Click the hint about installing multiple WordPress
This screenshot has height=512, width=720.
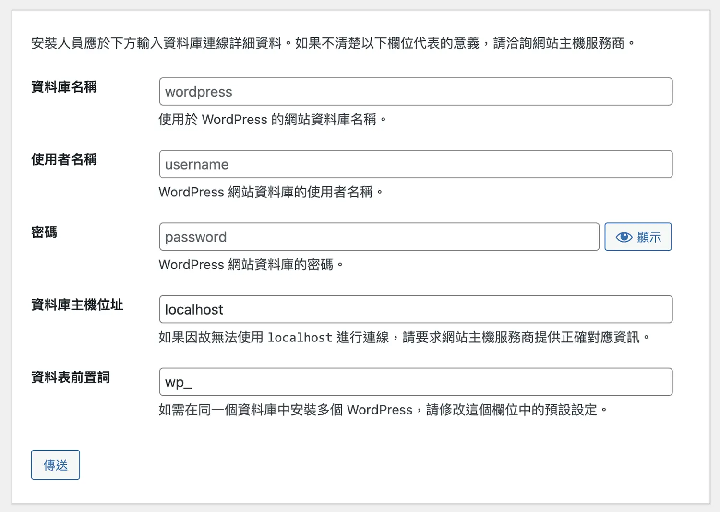point(383,410)
